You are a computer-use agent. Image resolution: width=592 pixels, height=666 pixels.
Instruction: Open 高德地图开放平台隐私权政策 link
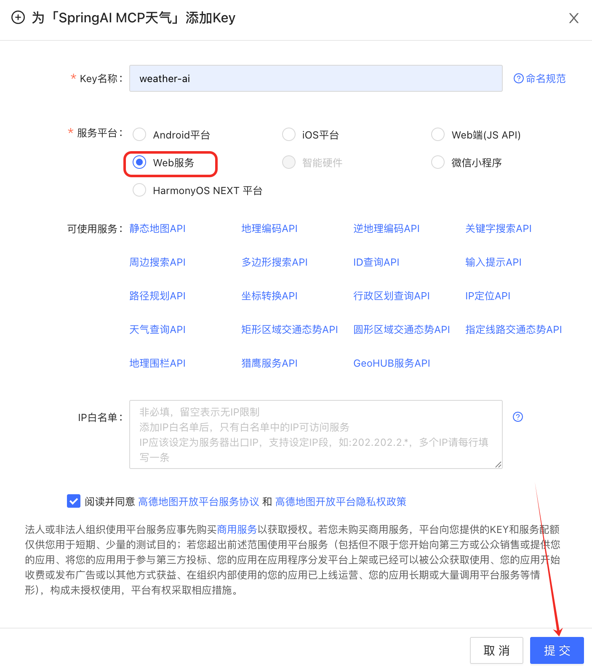coord(341,502)
